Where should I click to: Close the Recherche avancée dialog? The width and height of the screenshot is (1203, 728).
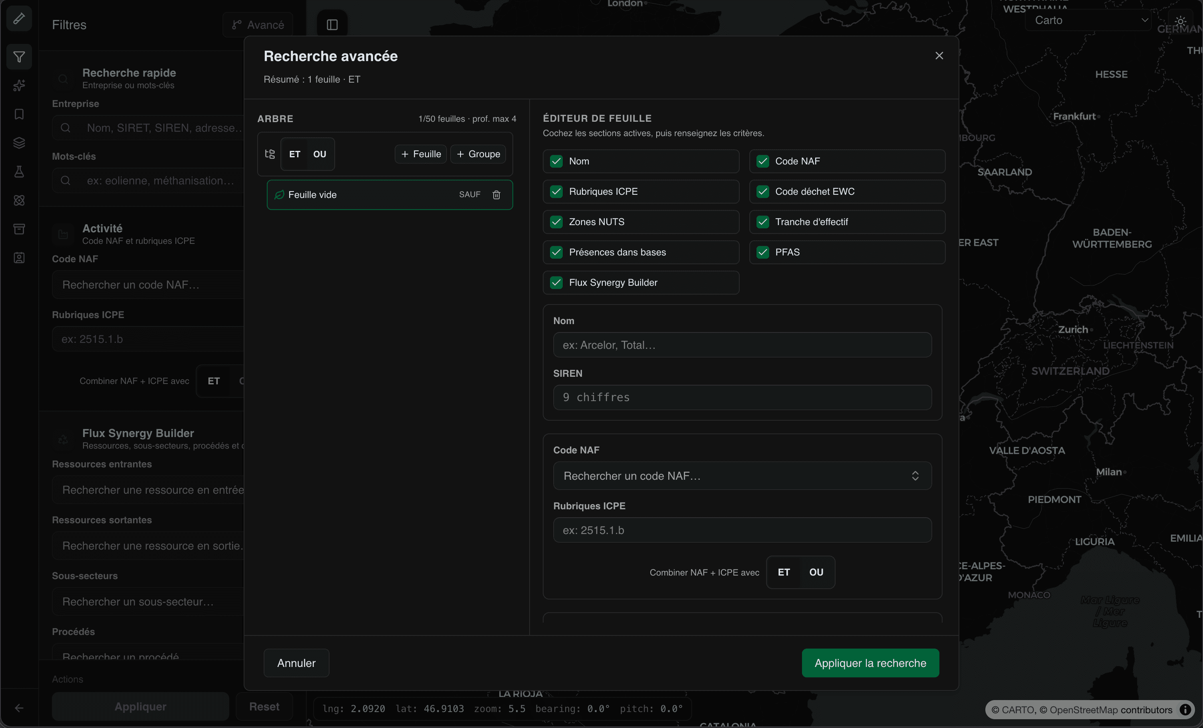[x=939, y=55]
